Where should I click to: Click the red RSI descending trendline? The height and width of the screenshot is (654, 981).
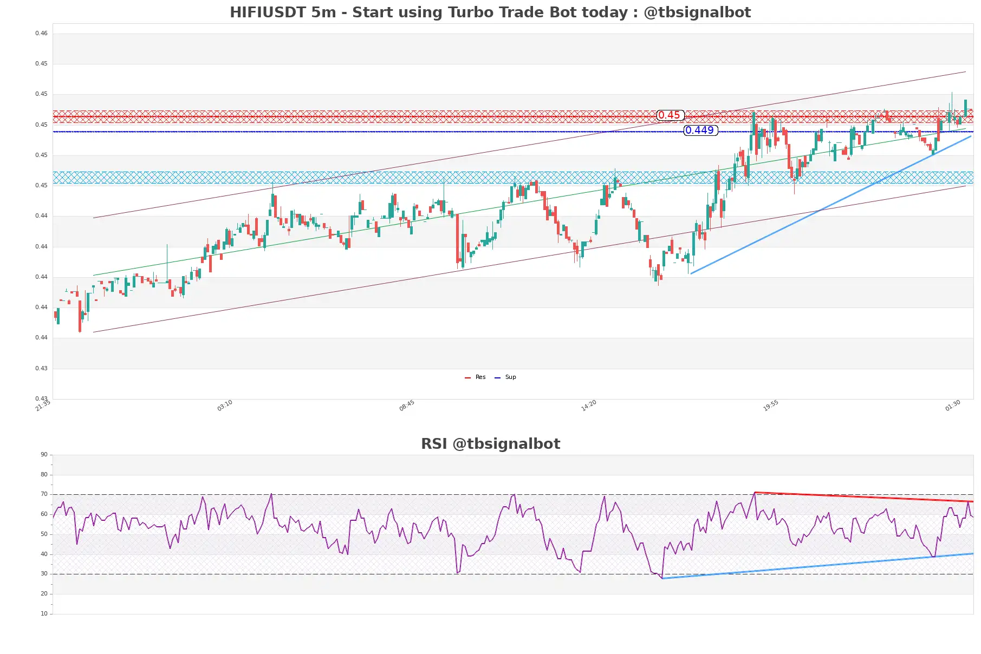pos(864,497)
